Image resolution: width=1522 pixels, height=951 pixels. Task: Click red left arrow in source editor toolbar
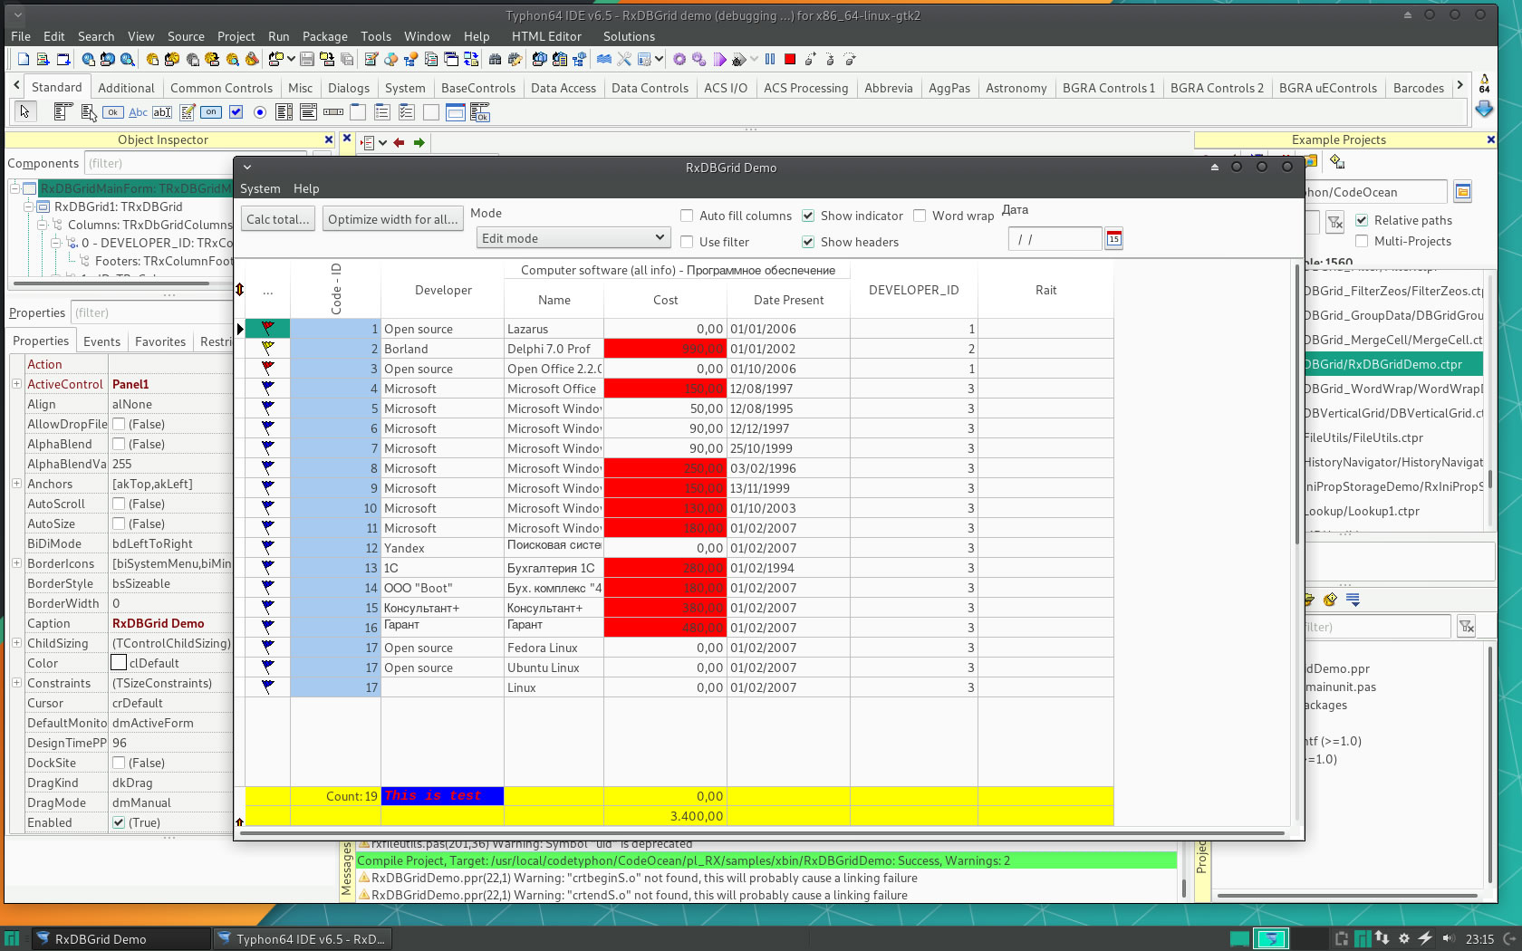(399, 142)
